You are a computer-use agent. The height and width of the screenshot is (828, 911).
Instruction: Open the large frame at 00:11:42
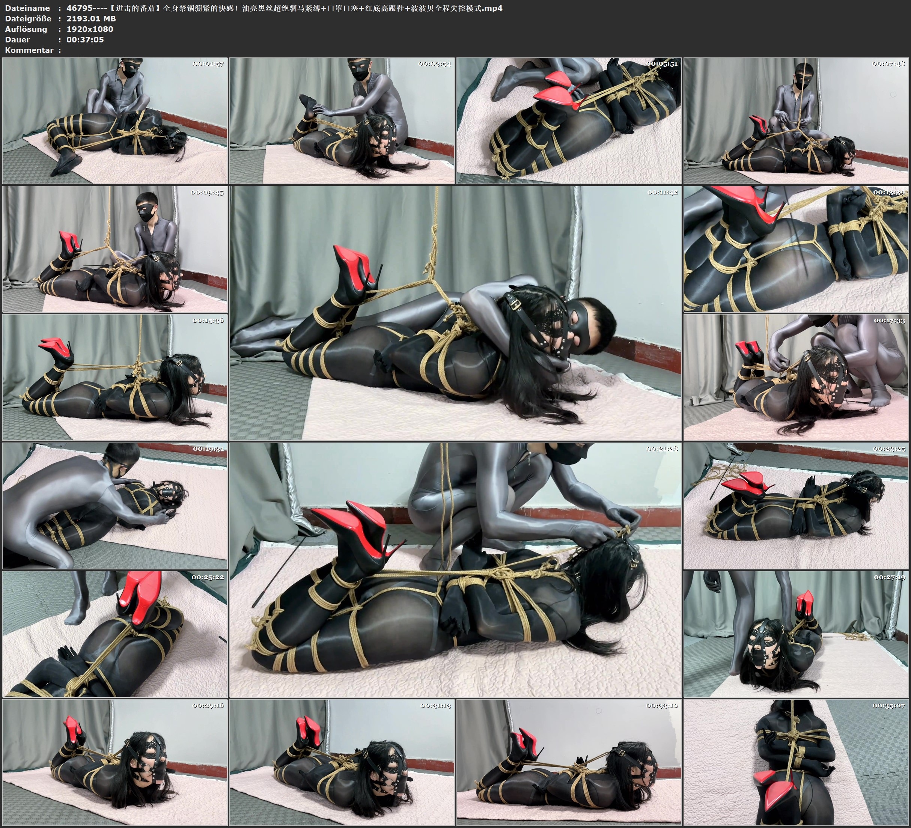pos(456,313)
